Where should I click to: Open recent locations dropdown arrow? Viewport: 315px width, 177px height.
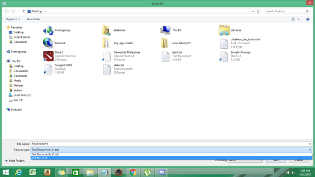(x=19, y=11)
